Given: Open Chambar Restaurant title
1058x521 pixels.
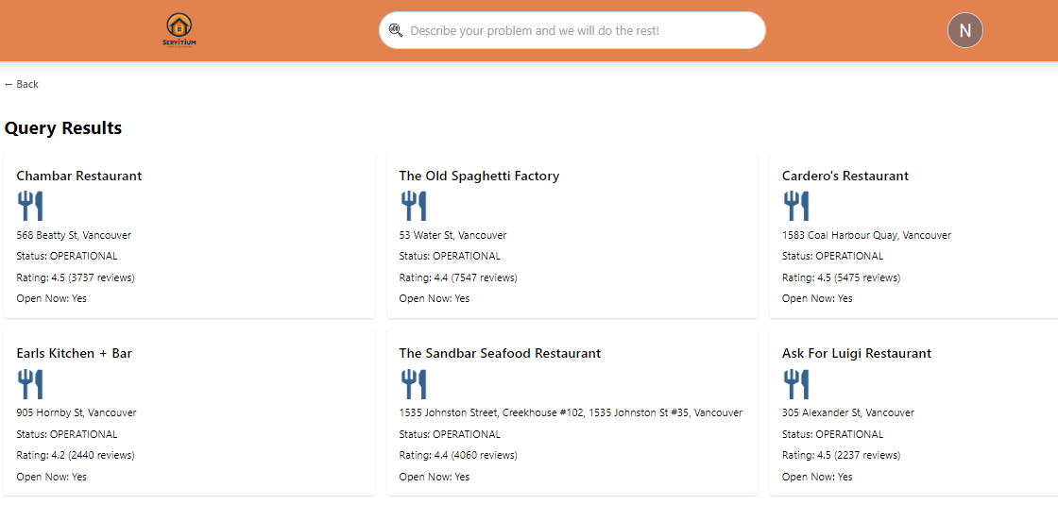Looking at the screenshot, I should pyautogui.click(x=79, y=176).
